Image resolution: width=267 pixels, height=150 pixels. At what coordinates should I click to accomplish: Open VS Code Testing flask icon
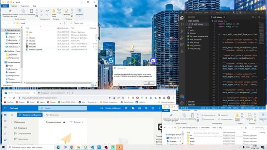[182, 51]
